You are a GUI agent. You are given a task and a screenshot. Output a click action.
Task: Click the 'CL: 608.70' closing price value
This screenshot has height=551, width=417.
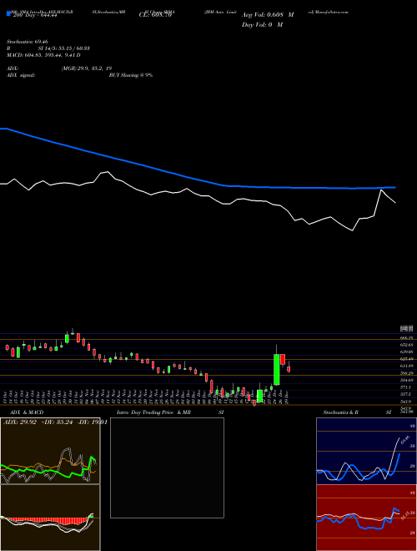[x=155, y=15]
